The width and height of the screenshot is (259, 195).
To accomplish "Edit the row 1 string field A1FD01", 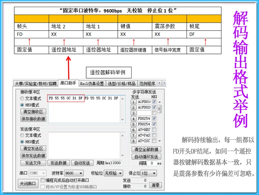I will 144,102.
